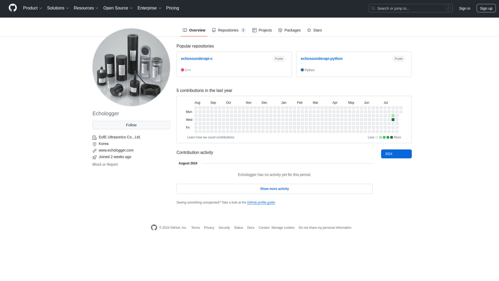The height and width of the screenshot is (281, 499).
Task: Click the rocket icon by Joined date
Action: 95,157
